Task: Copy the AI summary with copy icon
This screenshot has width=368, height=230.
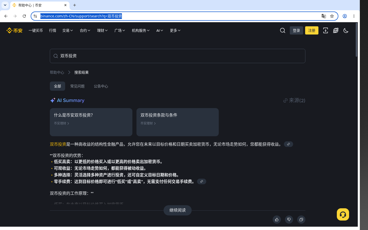Action: pos(301,220)
